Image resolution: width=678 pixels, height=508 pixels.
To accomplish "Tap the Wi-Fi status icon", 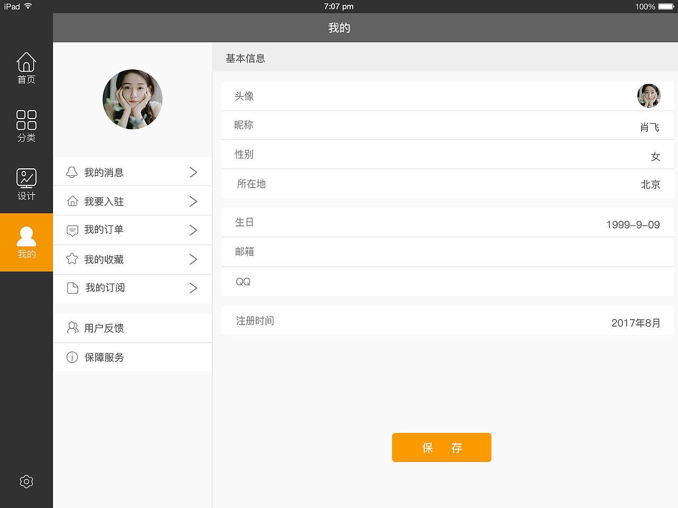I will pos(28,6).
